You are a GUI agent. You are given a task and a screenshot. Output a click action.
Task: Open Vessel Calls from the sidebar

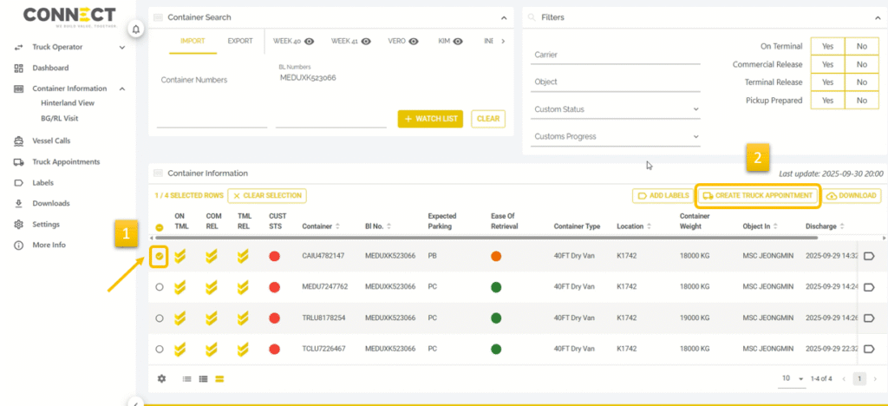(51, 141)
